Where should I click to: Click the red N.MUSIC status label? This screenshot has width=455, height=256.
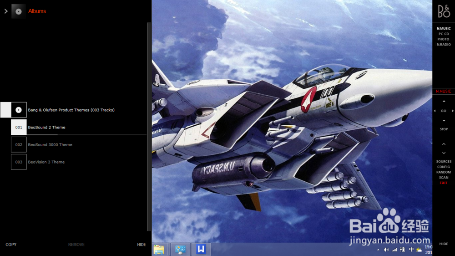pyautogui.click(x=443, y=91)
